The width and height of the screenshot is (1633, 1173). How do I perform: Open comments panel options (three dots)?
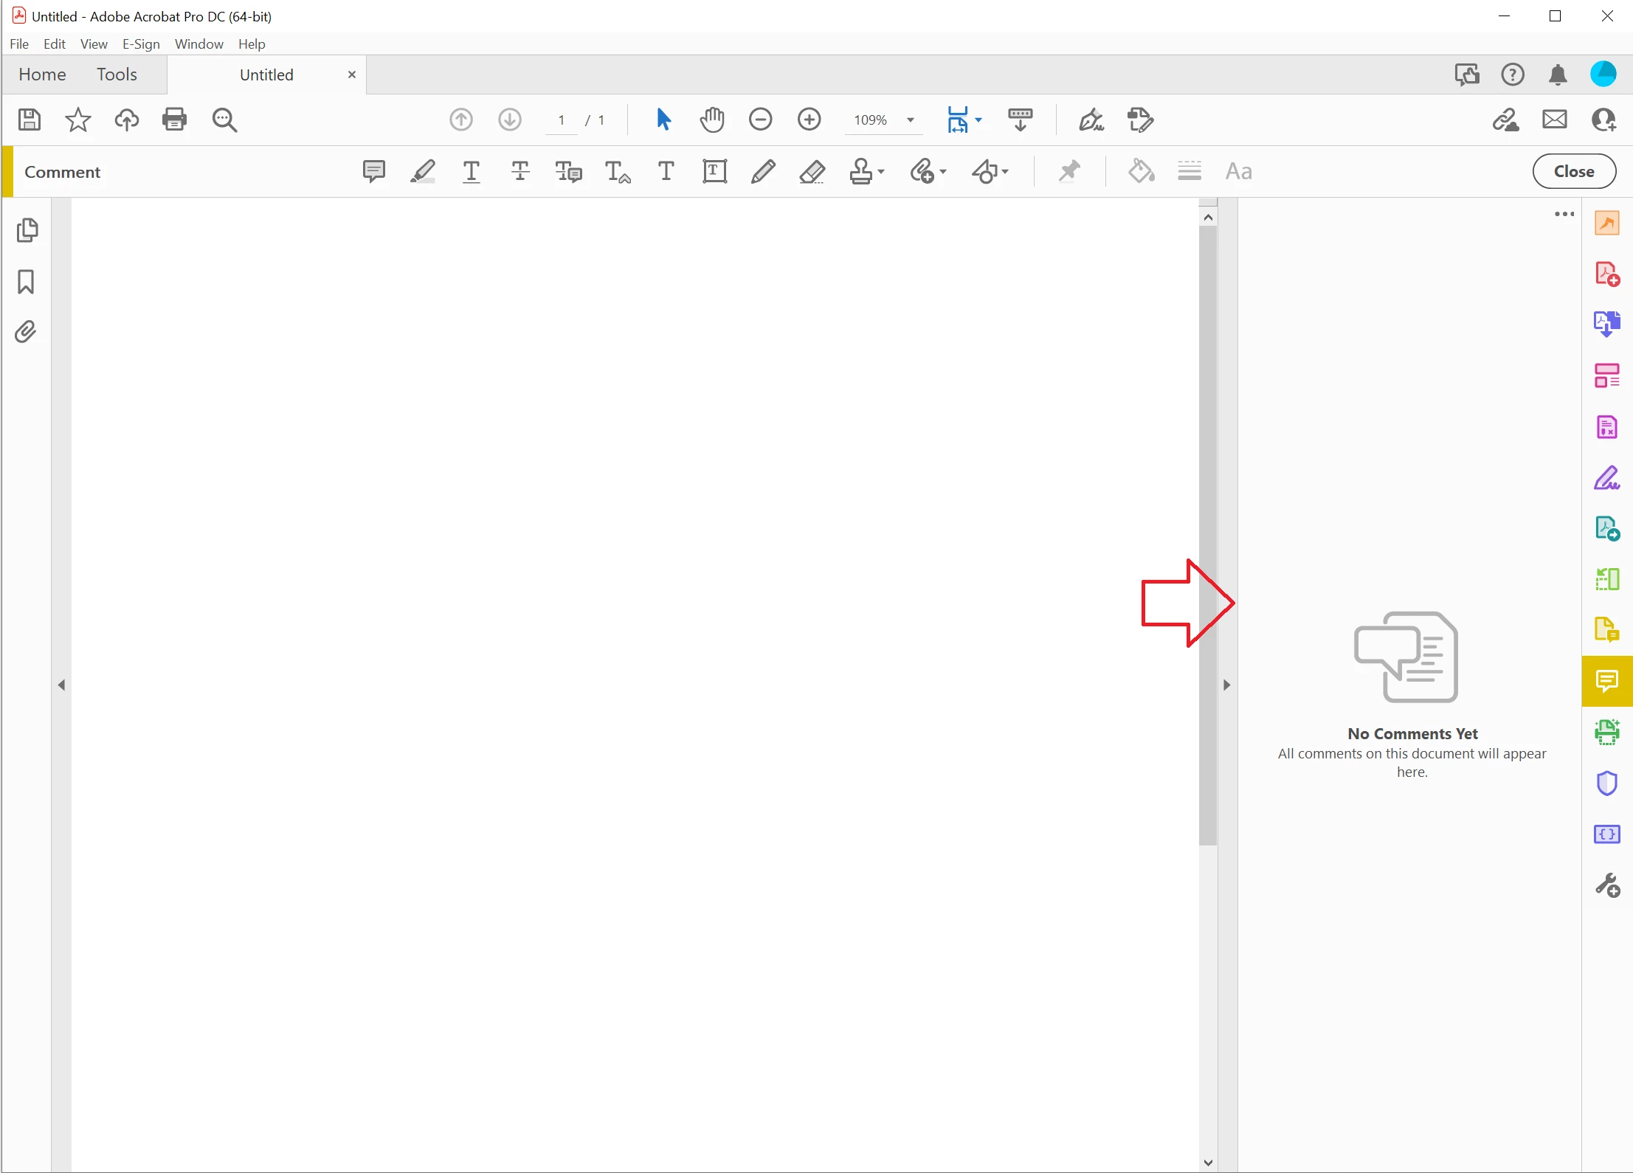(1564, 214)
